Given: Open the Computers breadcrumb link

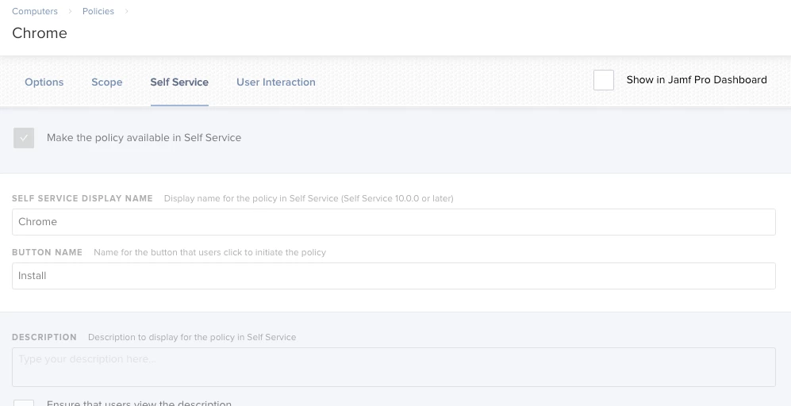Looking at the screenshot, I should [x=35, y=11].
